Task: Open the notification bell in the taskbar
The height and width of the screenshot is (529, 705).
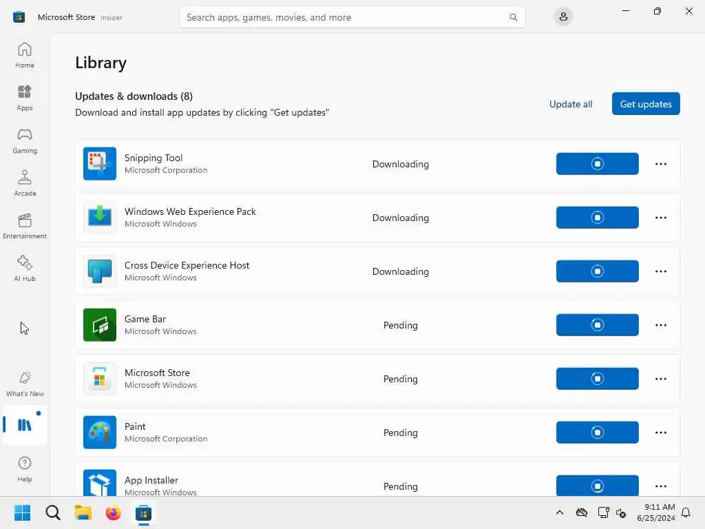Action: 686,512
